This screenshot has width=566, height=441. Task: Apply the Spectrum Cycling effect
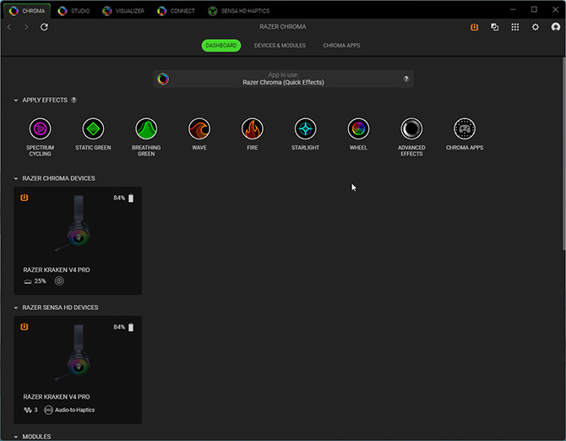click(40, 129)
